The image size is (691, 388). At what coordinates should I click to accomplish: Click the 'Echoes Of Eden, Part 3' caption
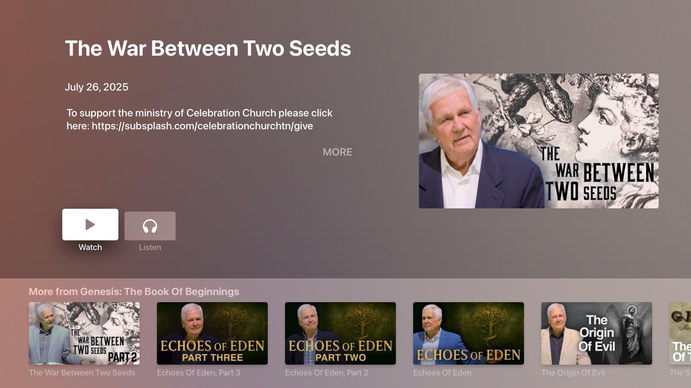(199, 373)
